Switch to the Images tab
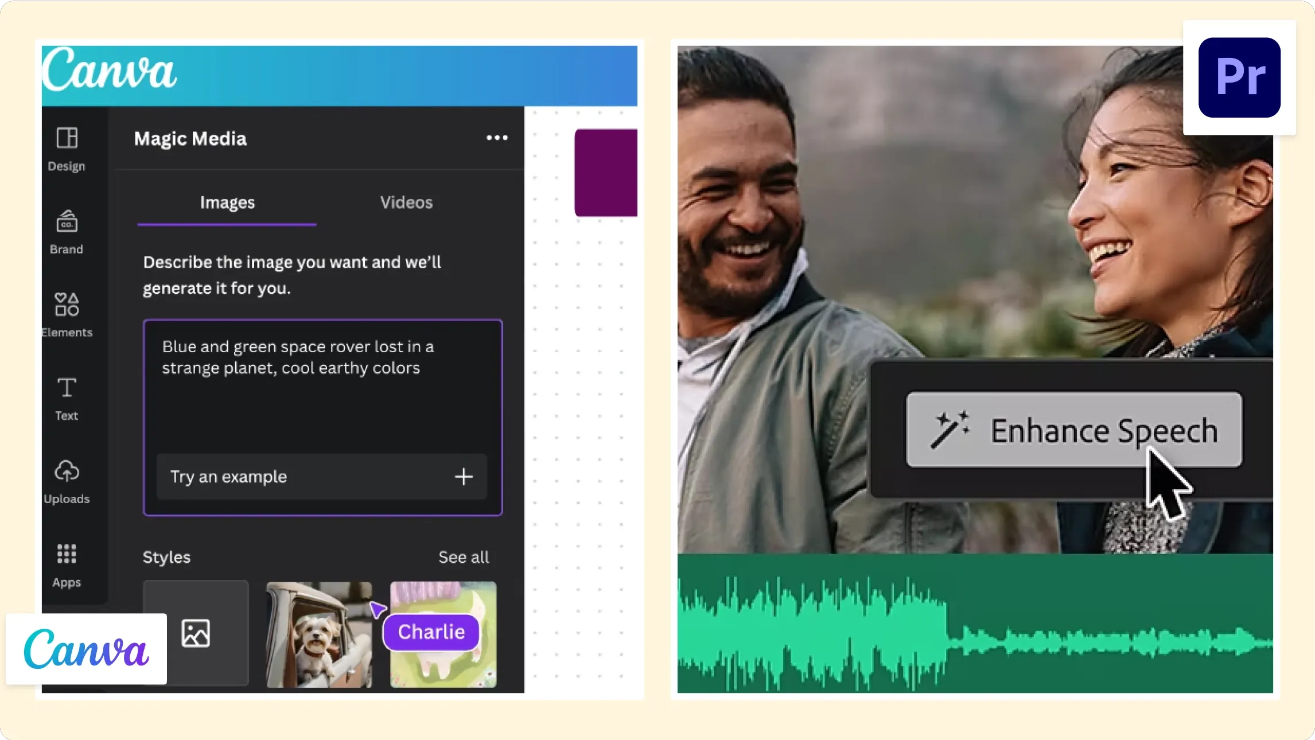This screenshot has width=1315, height=740. coord(227,202)
